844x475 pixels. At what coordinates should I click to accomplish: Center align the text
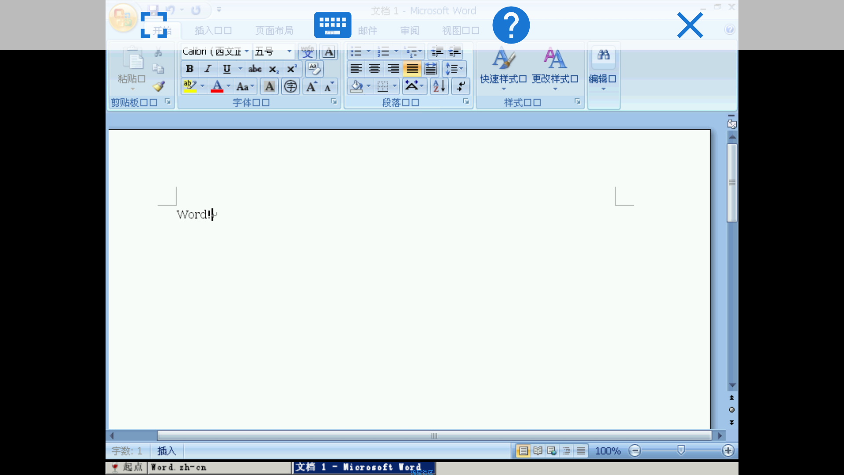pyautogui.click(x=375, y=69)
